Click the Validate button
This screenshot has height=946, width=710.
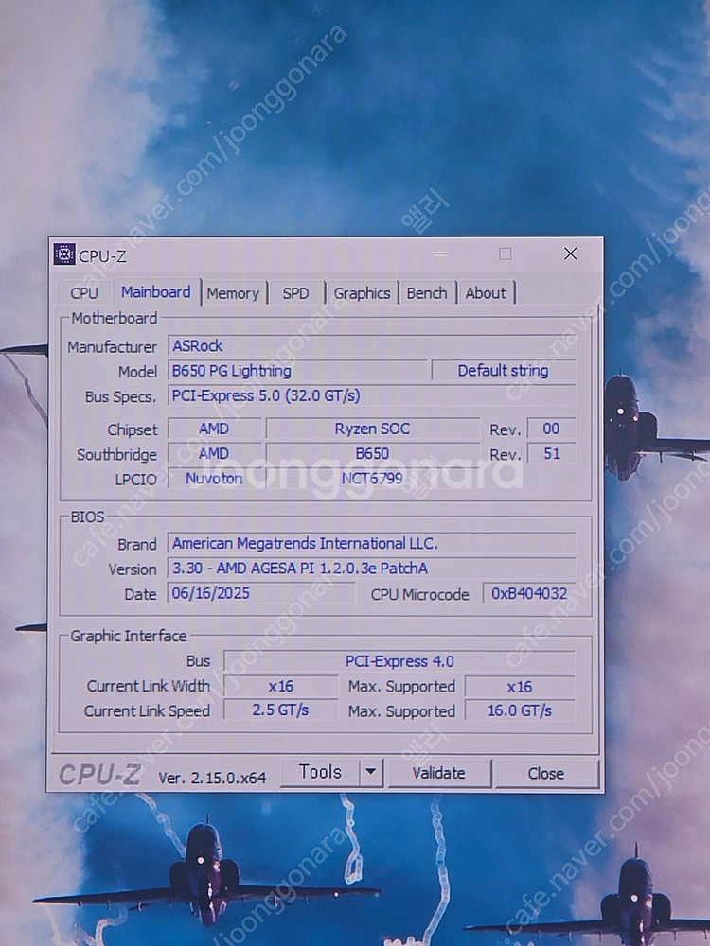click(x=439, y=773)
